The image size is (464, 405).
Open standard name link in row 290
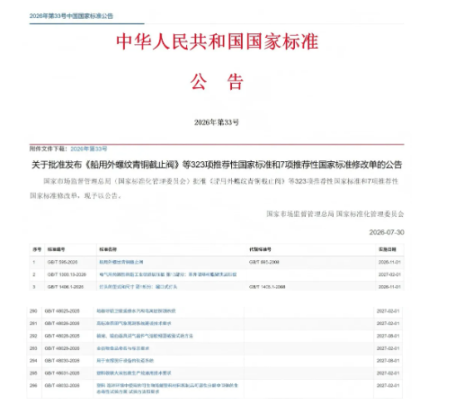pos(136,311)
